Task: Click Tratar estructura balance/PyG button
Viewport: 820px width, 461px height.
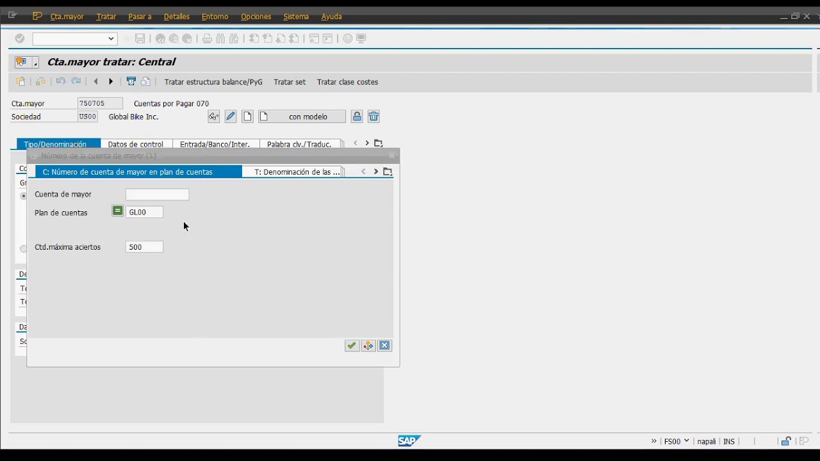Action: click(x=213, y=82)
